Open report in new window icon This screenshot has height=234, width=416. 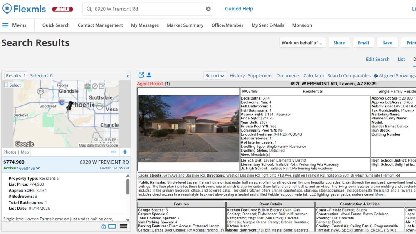[x=141, y=75]
